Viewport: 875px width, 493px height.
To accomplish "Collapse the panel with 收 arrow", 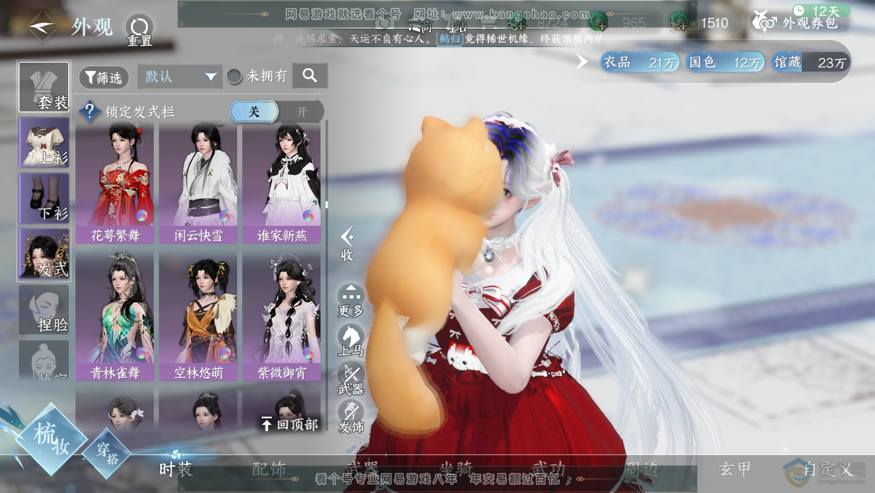I will click(347, 244).
